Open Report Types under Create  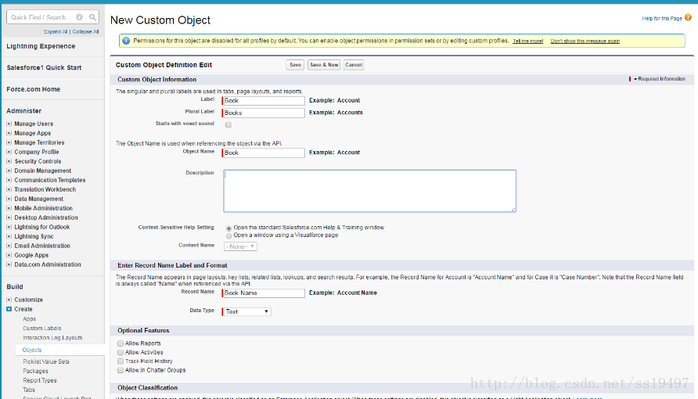pos(40,380)
